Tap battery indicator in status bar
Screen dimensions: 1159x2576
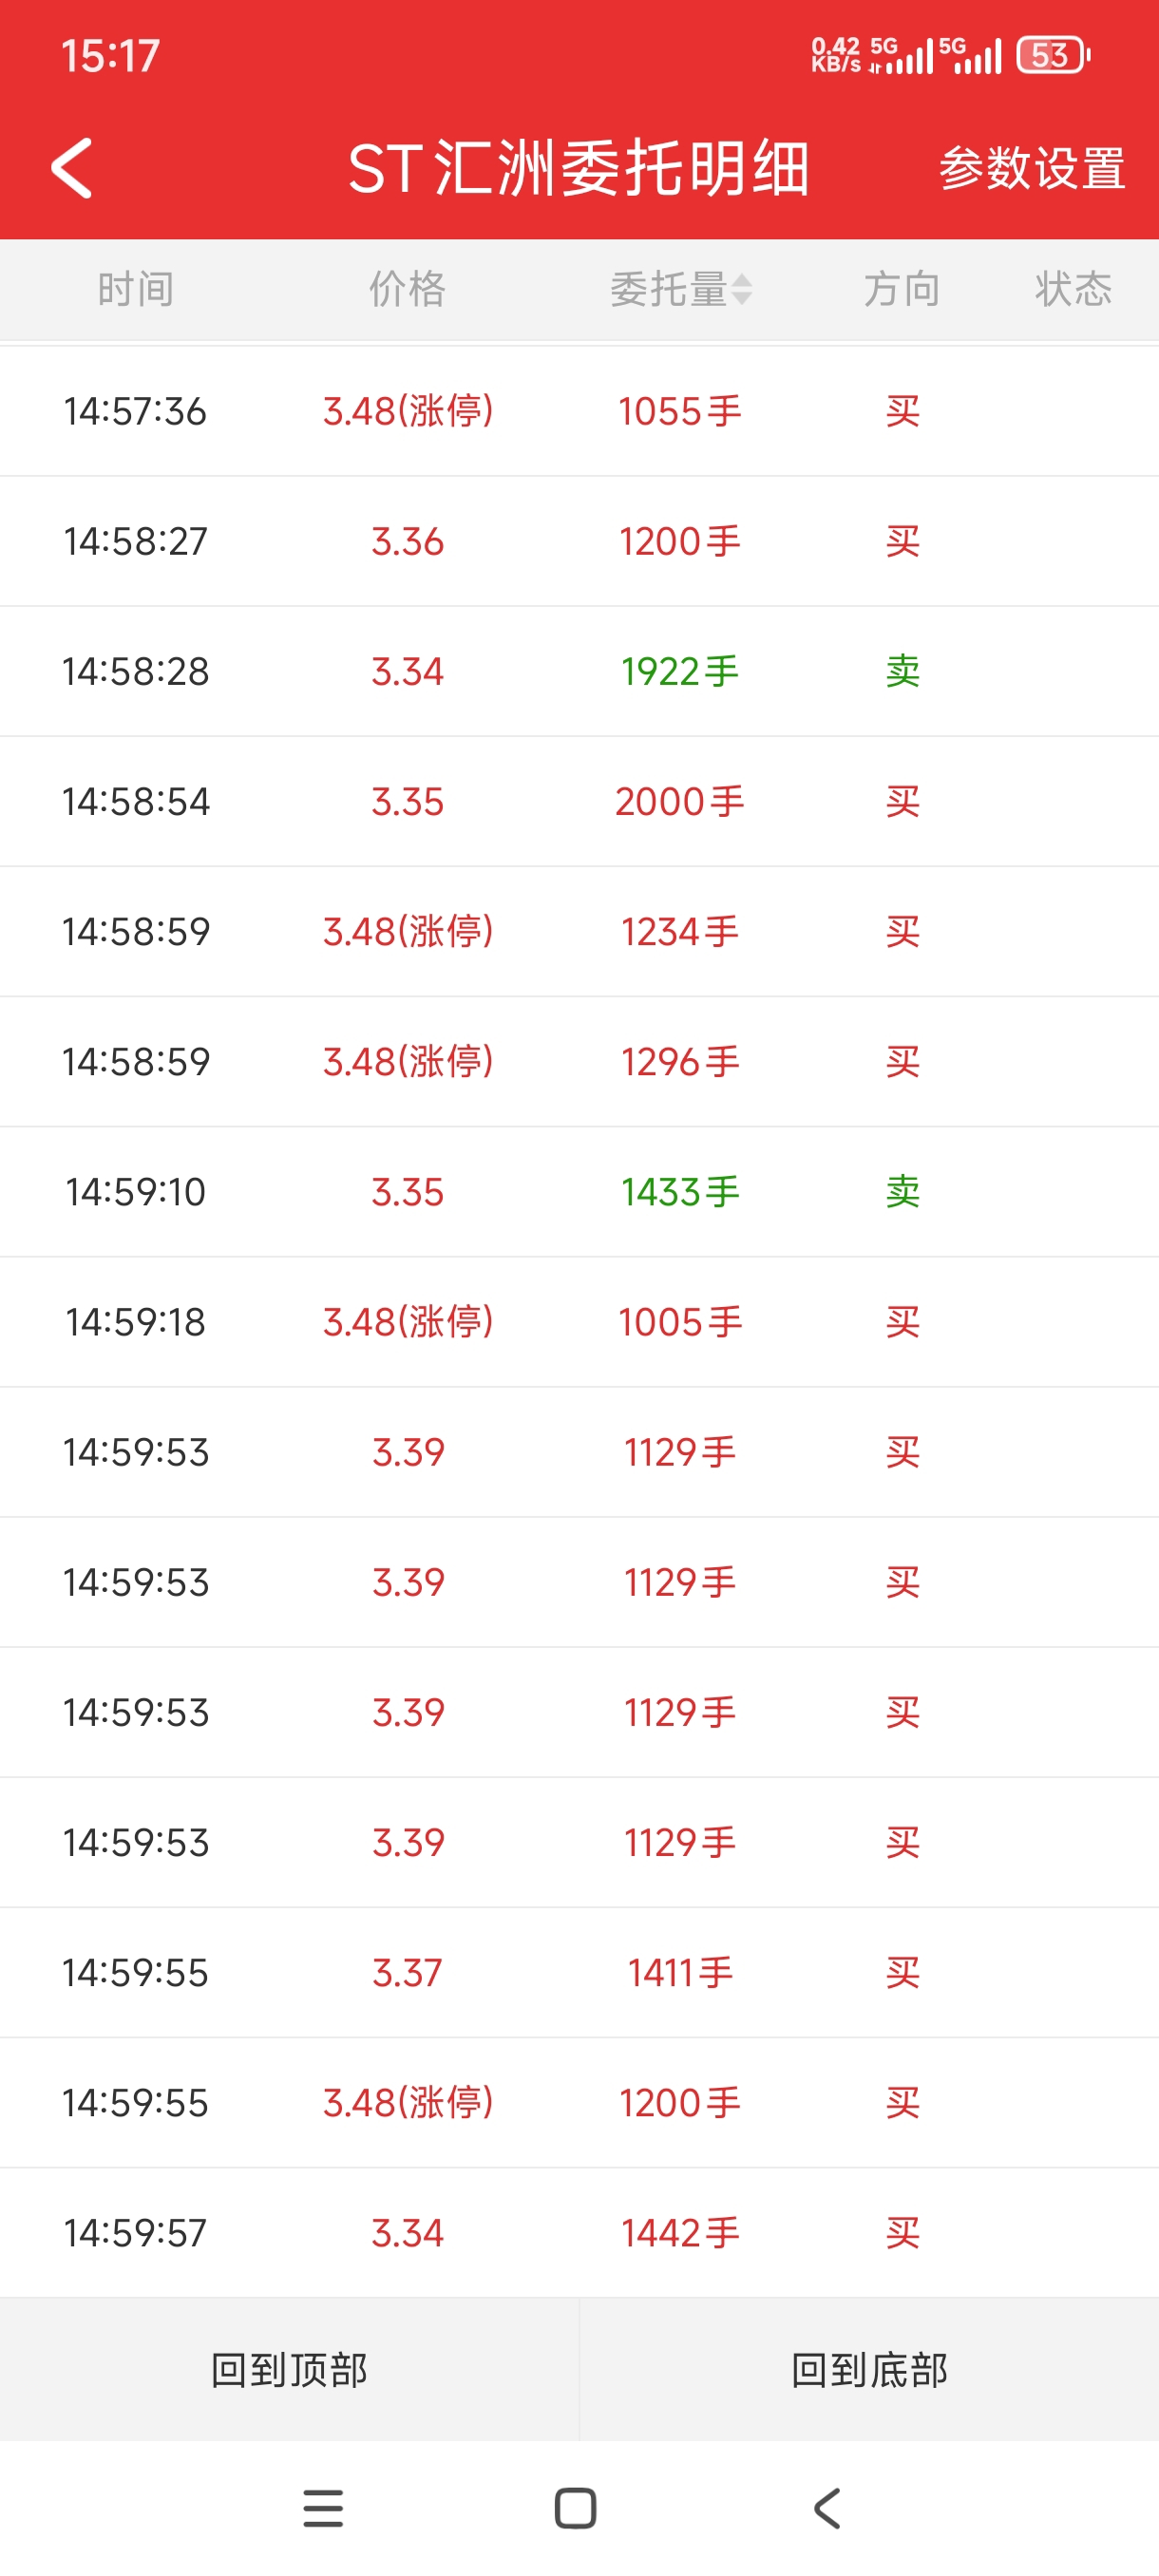click(1052, 55)
